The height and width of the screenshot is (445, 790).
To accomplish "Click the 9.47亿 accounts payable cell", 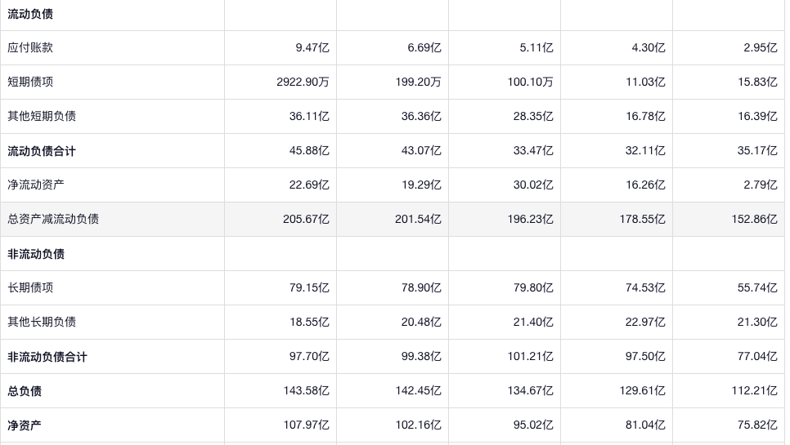I will pyautogui.click(x=312, y=47).
